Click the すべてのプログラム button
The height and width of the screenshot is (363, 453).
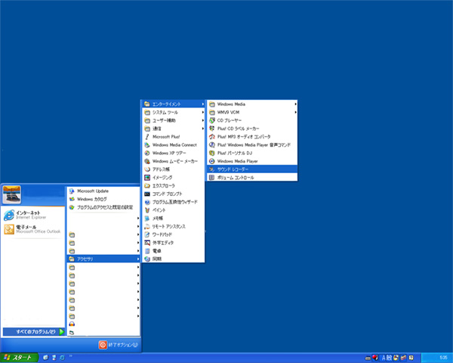click(34, 332)
